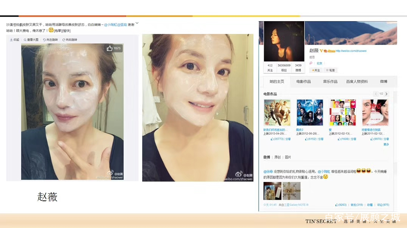This screenshot has width=407, height=228.
Task: Open the 北京 location link
Action: (x=320, y=63)
